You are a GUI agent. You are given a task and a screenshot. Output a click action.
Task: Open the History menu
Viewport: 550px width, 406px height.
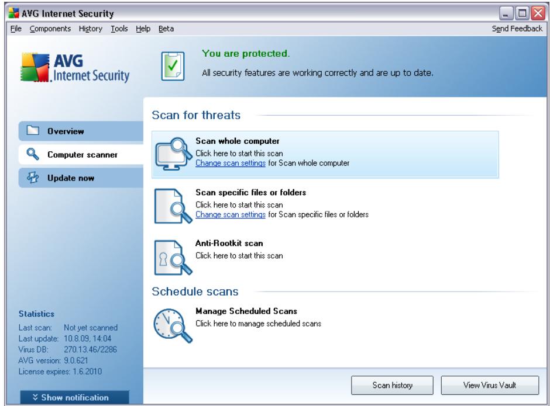91,29
